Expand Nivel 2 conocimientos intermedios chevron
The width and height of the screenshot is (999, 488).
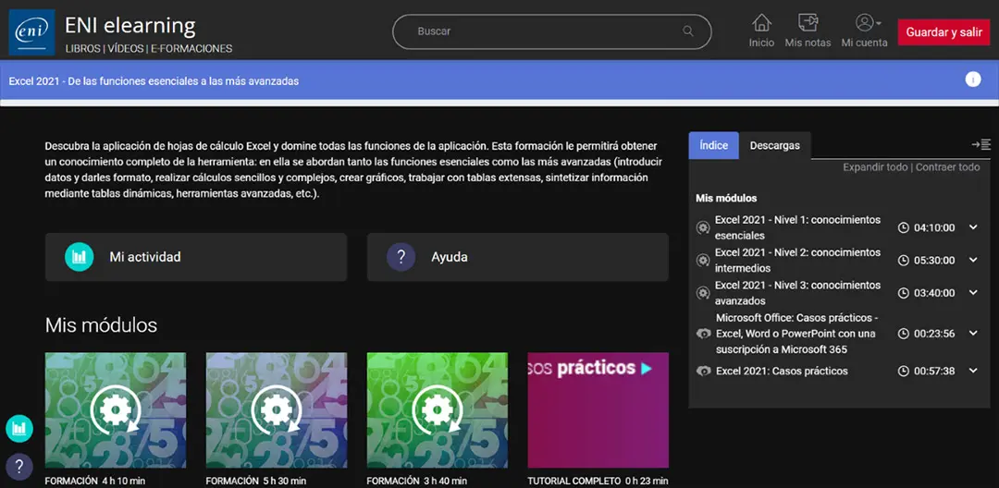pos(973,260)
